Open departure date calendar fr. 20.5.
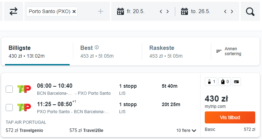The width and height of the screenshot is (262, 139). [x=131, y=11]
